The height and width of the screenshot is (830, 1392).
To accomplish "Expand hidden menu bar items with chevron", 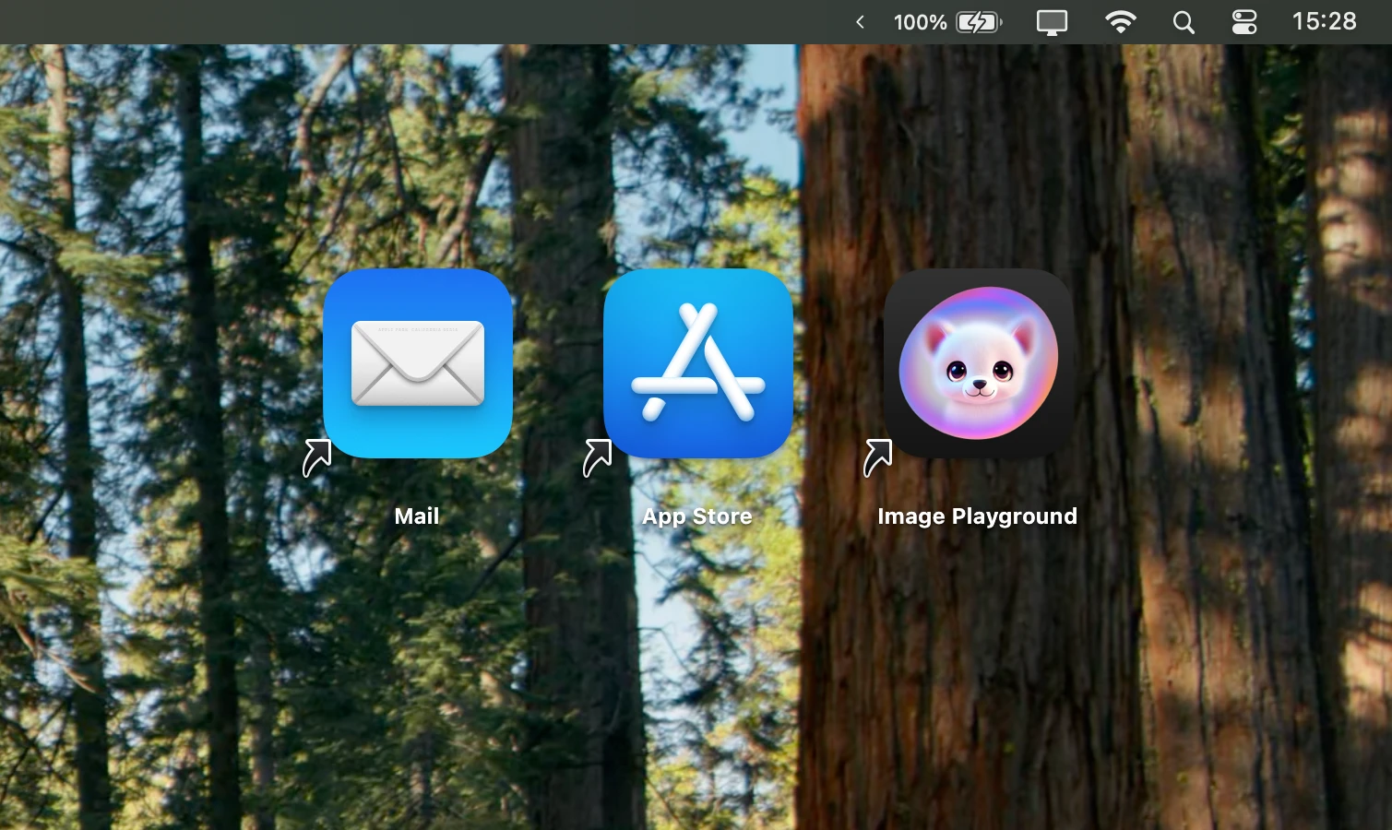I will [x=860, y=22].
